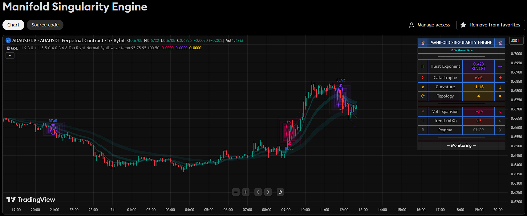
Task: Click the 12:00 time axis label
Action: (x=344, y=210)
